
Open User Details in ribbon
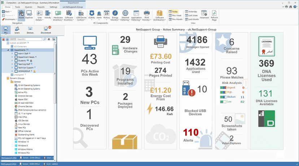click(x=39, y=15)
